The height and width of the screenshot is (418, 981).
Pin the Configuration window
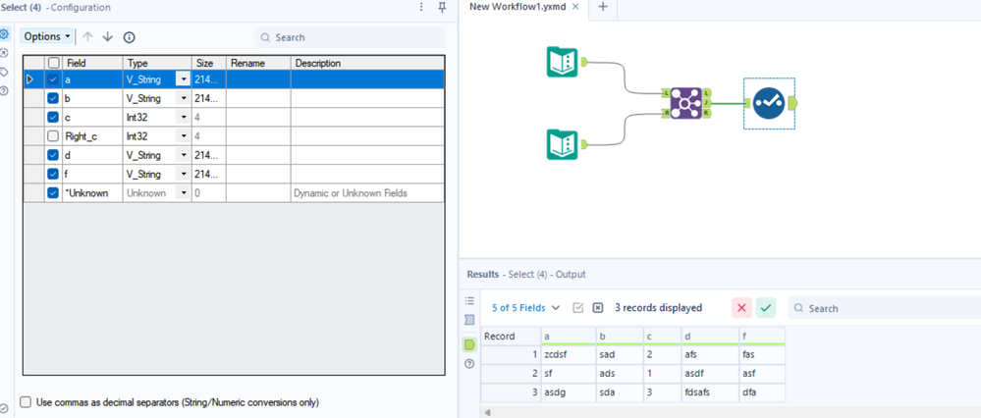tap(442, 7)
